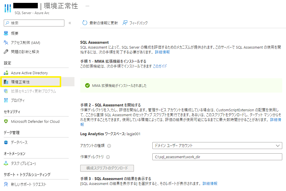Screen dimensions: 286x191
Task: Click サポート + トラブルシューティング section header
Action: pos(27,175)
